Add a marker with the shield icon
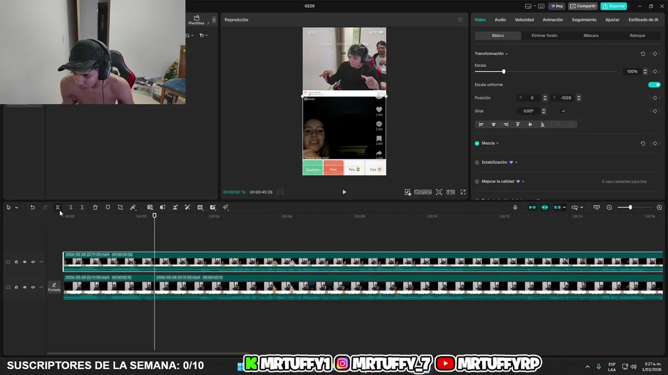The image size is (668, 375). (108, 207)
